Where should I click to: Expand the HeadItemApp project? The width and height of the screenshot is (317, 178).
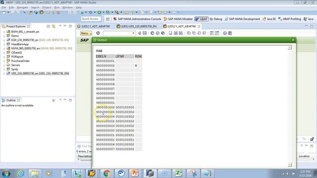4,44
